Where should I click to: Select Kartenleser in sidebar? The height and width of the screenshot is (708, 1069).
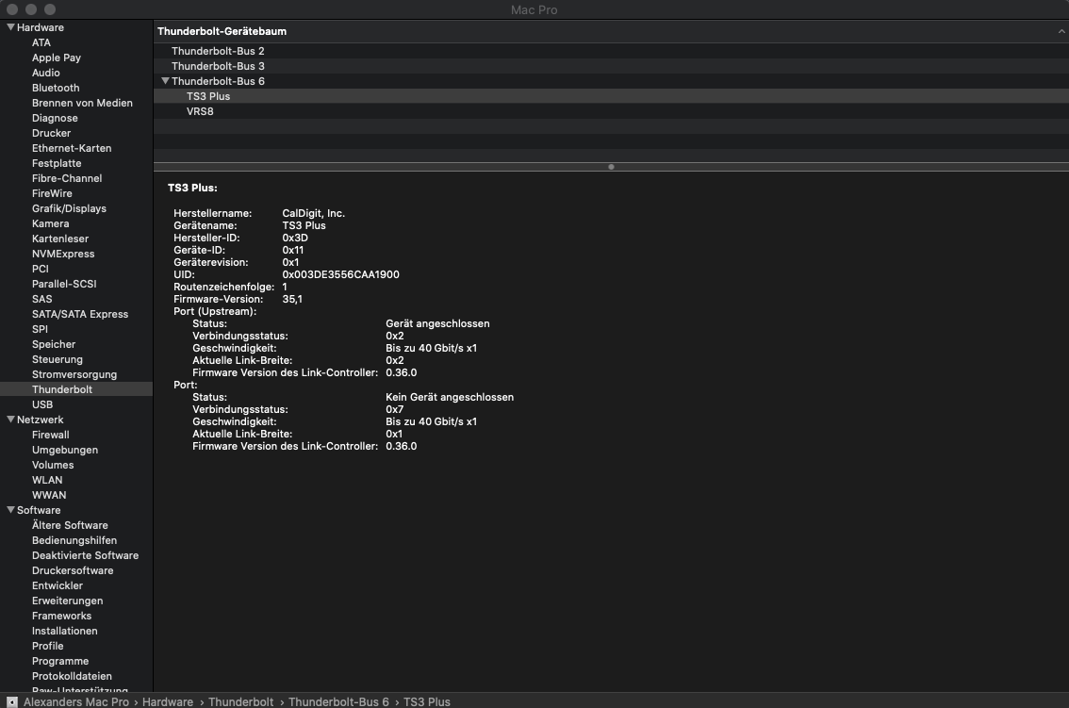point(60,239)
